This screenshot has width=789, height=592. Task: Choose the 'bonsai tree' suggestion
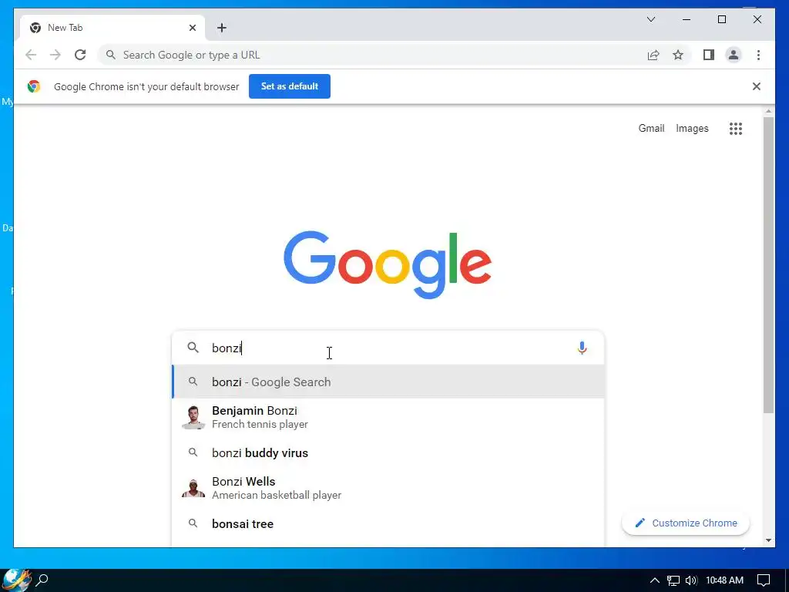pos(388,523)
